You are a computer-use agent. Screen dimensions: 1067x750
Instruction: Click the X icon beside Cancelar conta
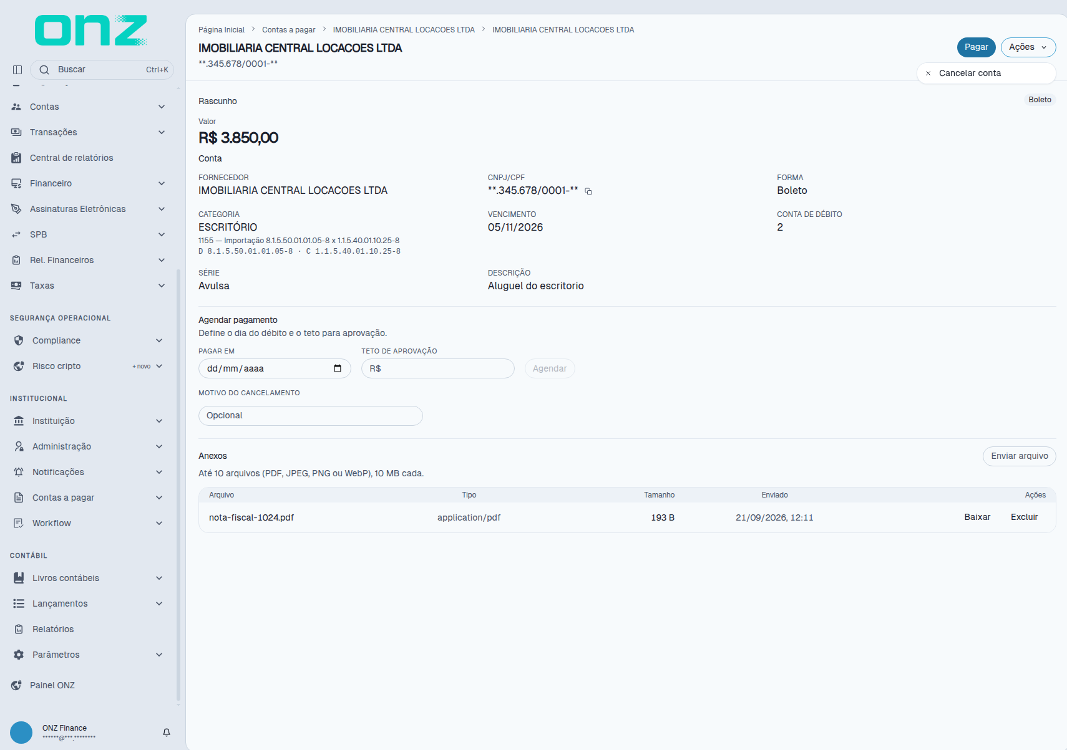point(928,74)
